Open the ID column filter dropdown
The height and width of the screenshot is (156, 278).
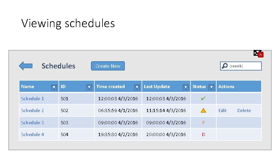pos(89,87)
